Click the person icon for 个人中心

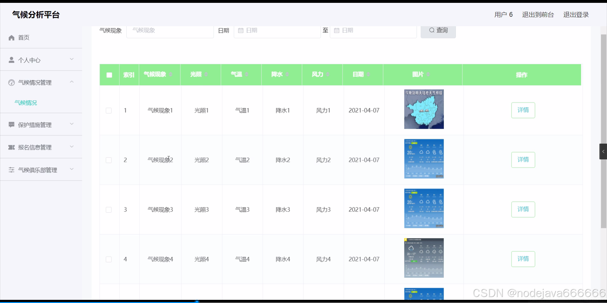coord(11,60)
